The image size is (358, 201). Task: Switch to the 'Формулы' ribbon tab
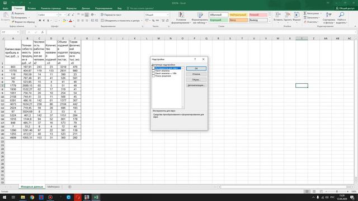click(71, 8)
